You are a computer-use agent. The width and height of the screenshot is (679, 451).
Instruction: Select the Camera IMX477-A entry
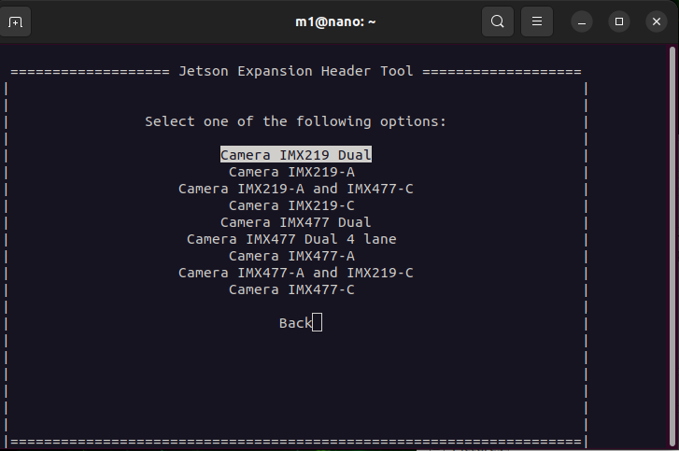291,256
